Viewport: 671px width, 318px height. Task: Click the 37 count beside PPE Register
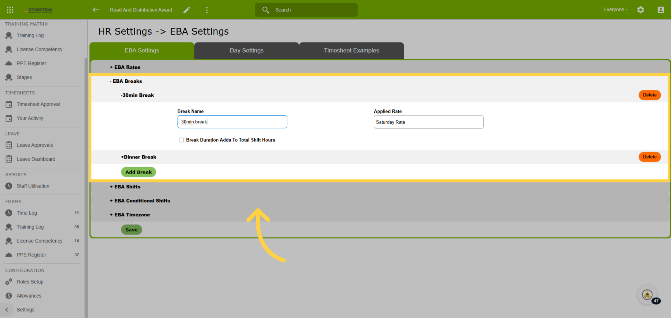tap(77, 255)
